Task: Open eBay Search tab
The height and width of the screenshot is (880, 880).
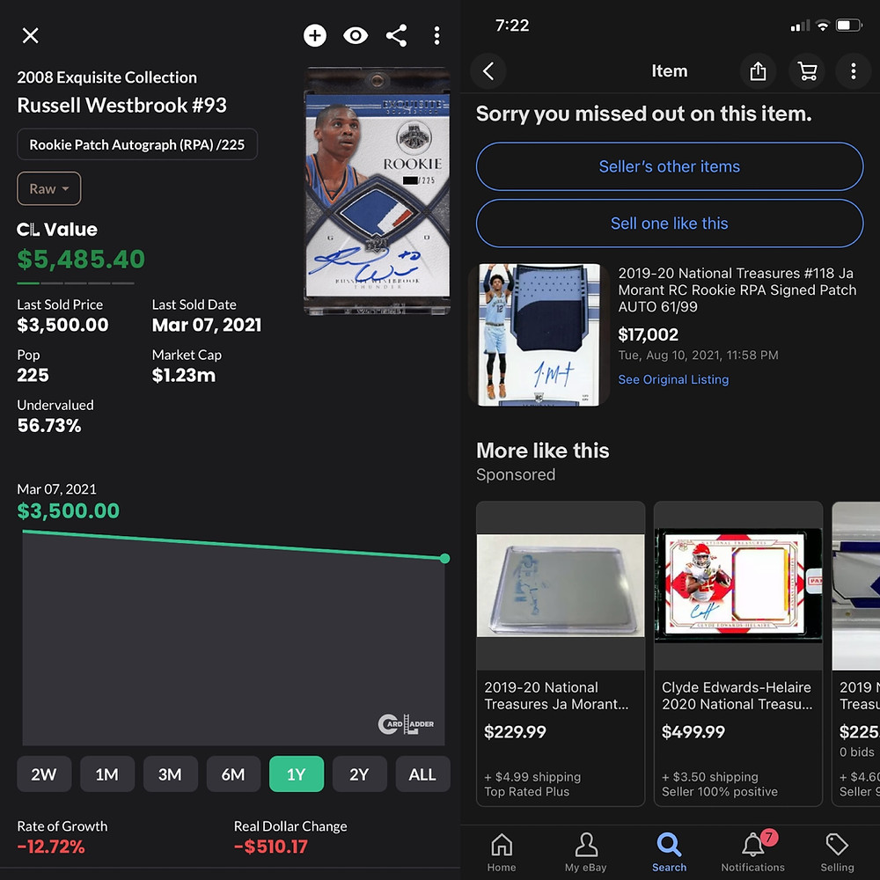Action: click(669, 852)
